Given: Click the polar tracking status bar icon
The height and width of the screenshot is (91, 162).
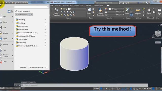Looking at the screenshot, I should click(x=112, y=88).
